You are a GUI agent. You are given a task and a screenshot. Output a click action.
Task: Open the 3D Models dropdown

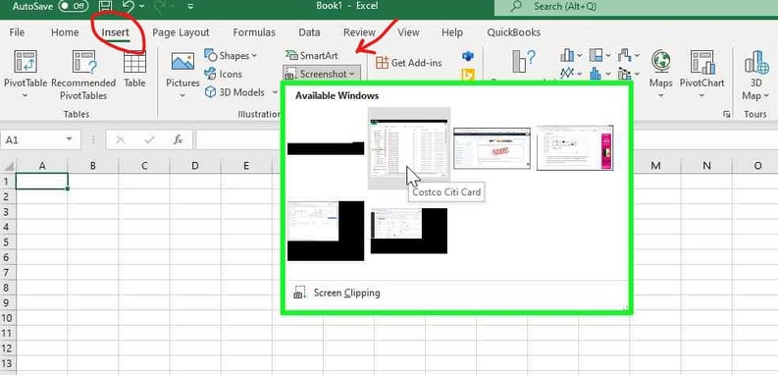[x=241, y=92]
